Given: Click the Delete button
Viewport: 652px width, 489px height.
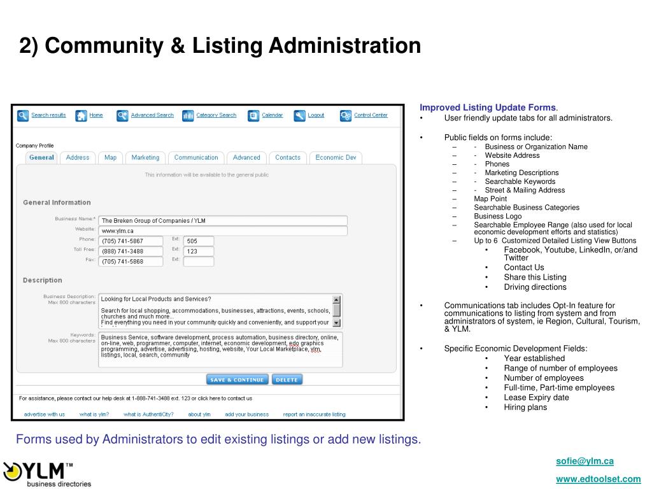Looking at the screenshot, I should [x=287, y=379].
